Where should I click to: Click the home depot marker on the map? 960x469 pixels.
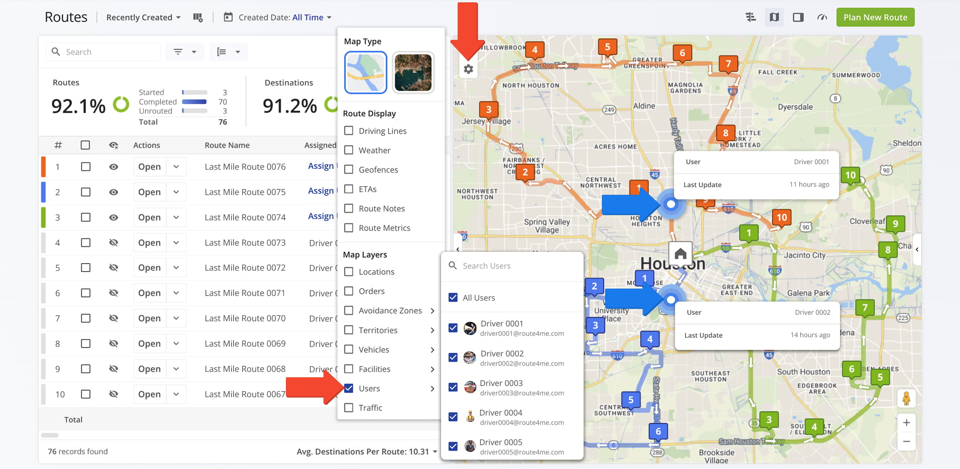coord(680,254)
